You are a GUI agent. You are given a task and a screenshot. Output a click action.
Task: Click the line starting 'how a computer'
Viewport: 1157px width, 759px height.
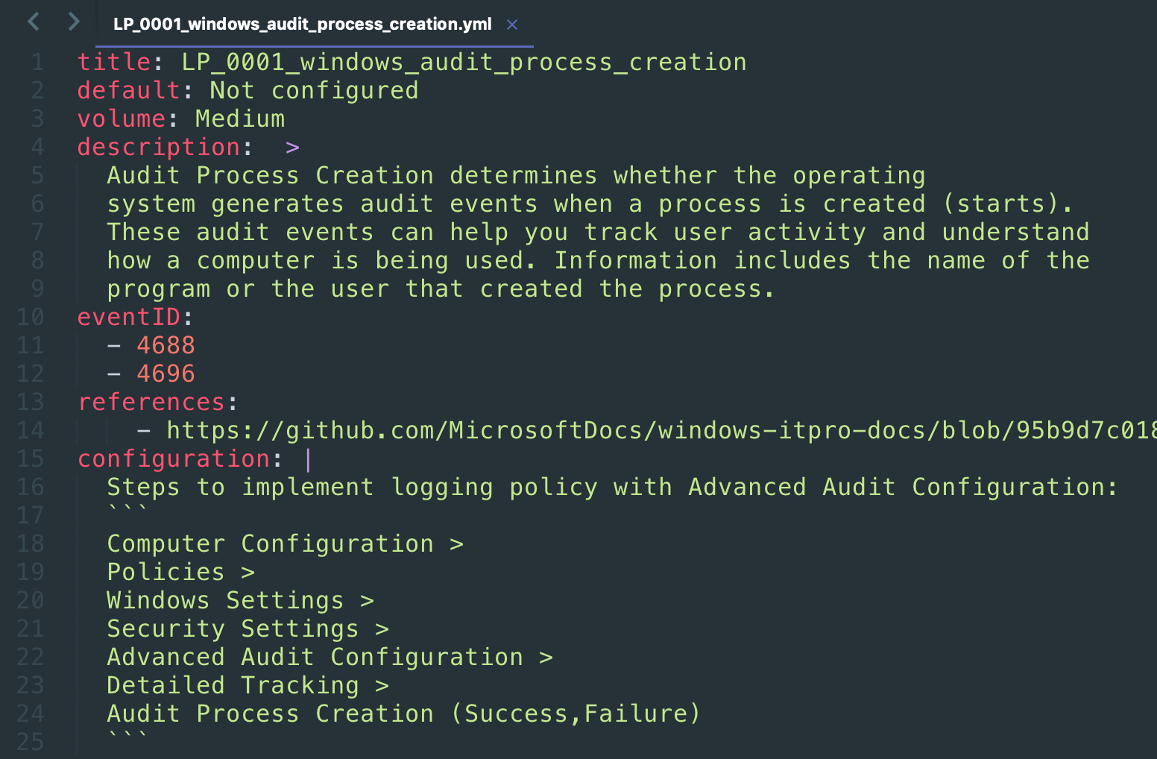point(598,261)
